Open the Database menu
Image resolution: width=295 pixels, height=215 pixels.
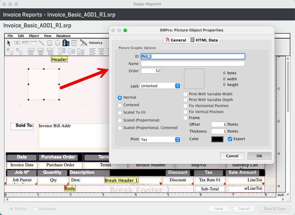tap(64, 36)
